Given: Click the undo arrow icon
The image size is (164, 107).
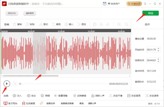Looking at the screenshot, I should 101,24.
